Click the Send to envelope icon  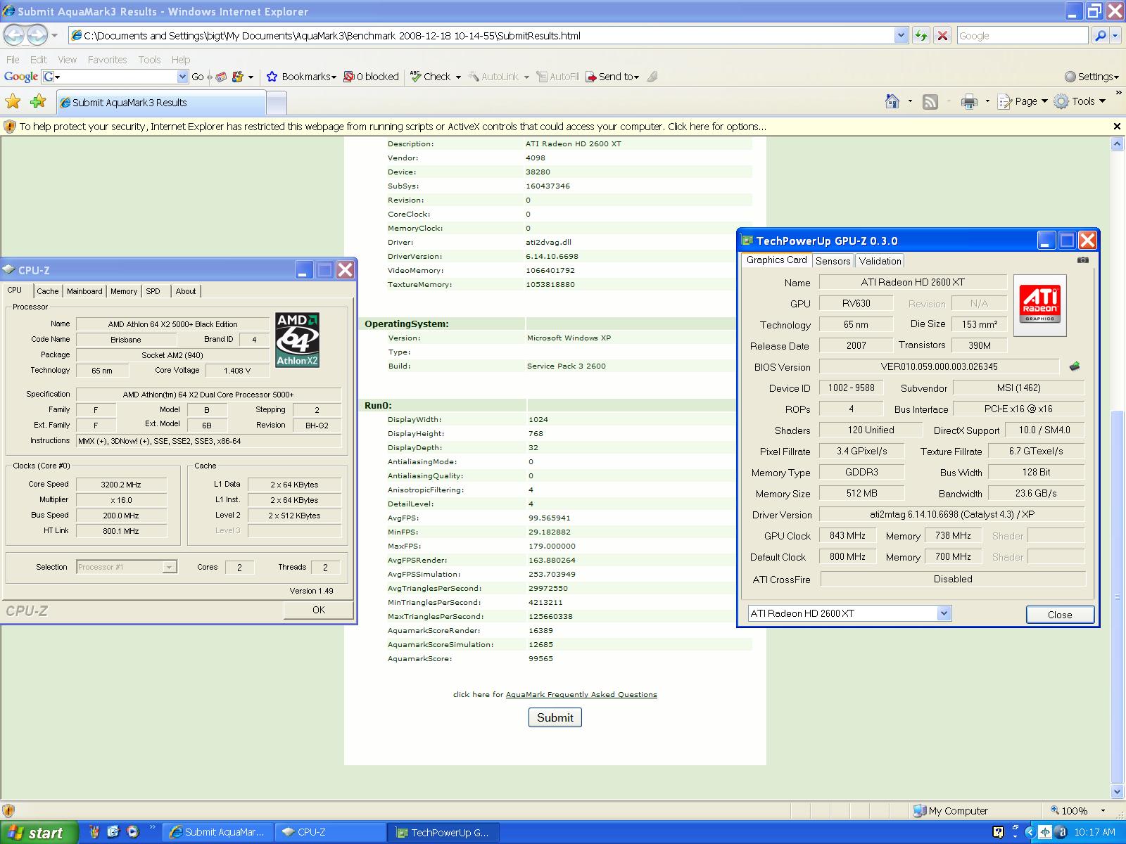click(590, 77)
